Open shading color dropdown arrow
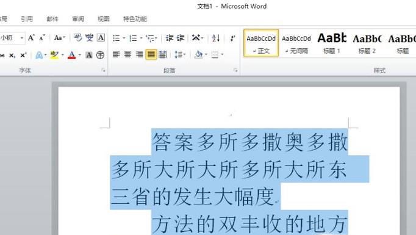Screen dimensions: 416x235 [206, 55]
